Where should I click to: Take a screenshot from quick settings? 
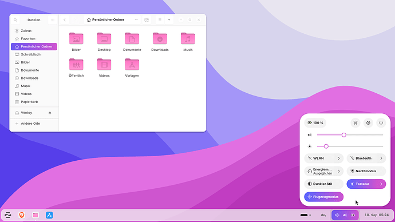[355, 123]
